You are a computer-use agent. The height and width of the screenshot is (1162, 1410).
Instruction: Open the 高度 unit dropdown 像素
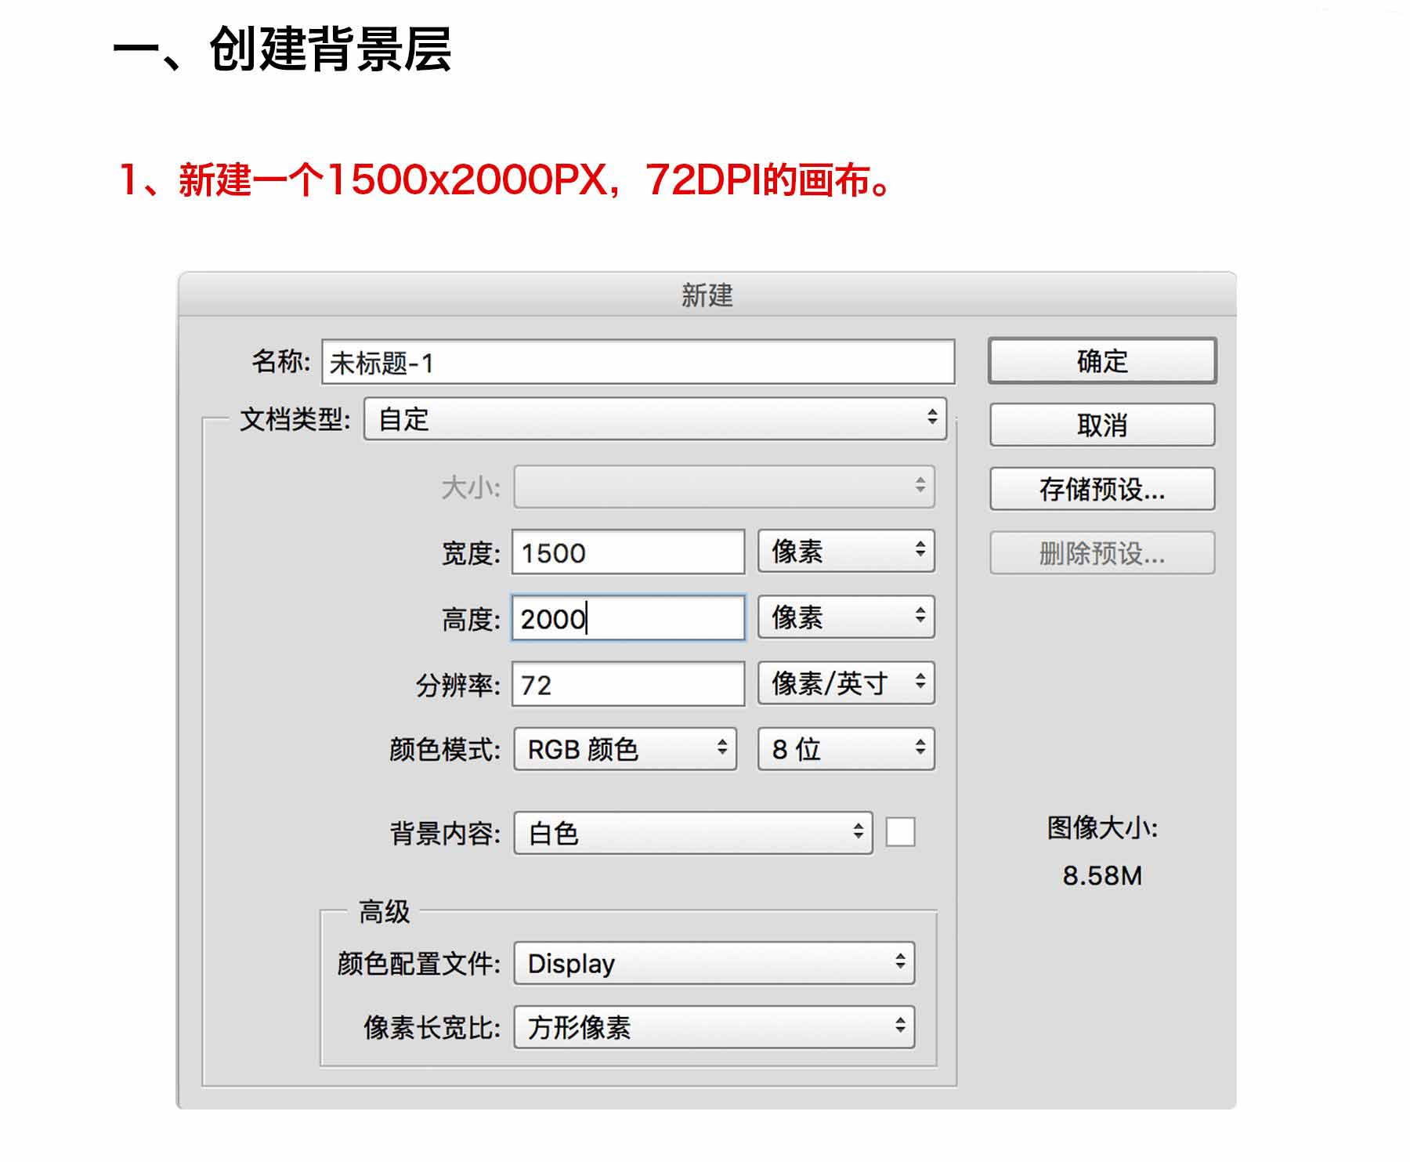(x=846, y=617)
